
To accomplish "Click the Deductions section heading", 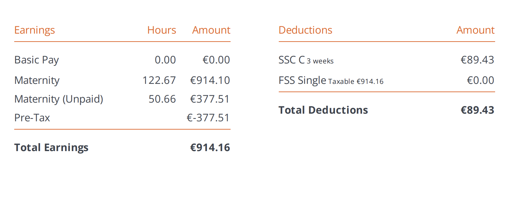I will click(x=305, y=30).
